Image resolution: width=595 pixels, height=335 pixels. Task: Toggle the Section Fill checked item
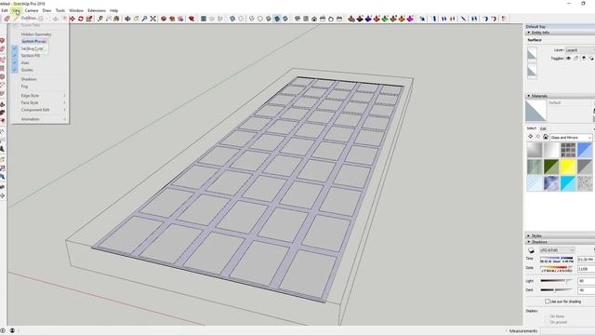coord(31,56)
